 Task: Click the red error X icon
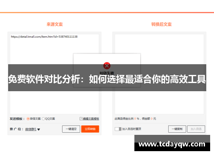(x=107, y=66)
